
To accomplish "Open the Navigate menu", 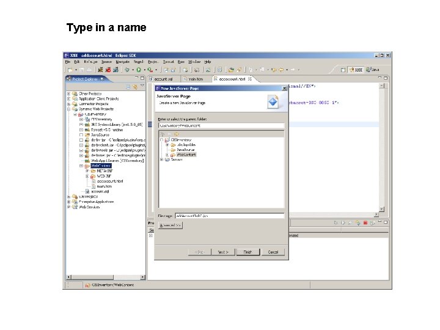I will (x=123, y=62).
